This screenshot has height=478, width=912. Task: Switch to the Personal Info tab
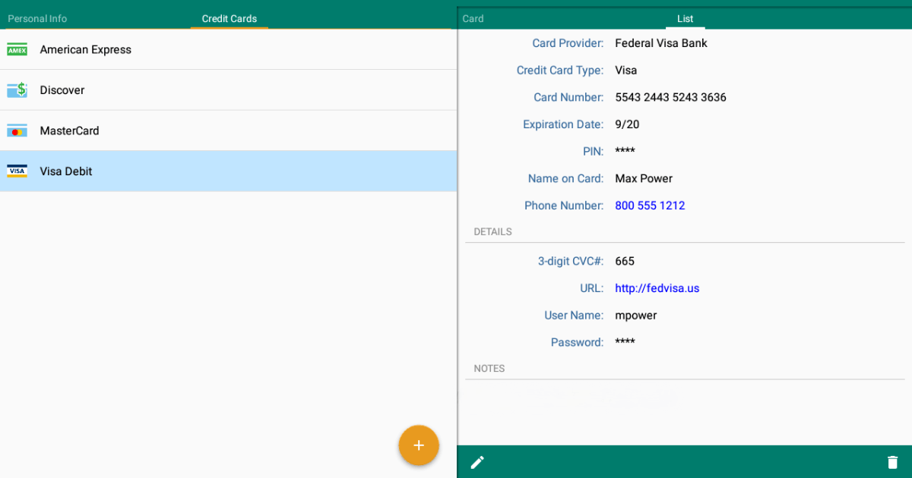coord(37,18)
